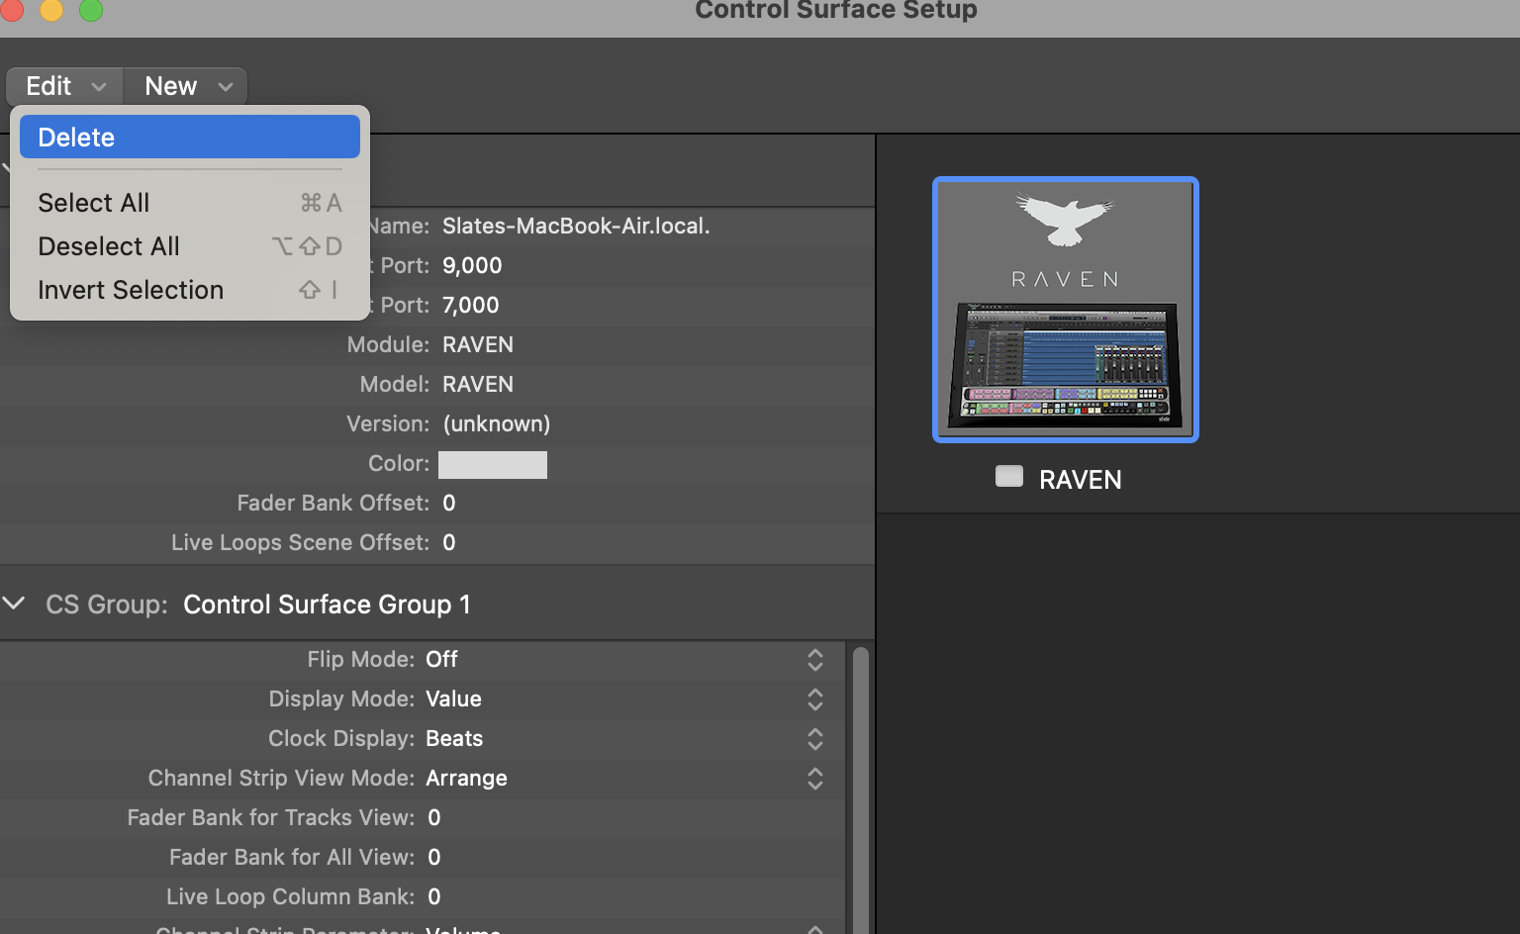Click the small swatch beside RAVEN label

pos(1009,476)
